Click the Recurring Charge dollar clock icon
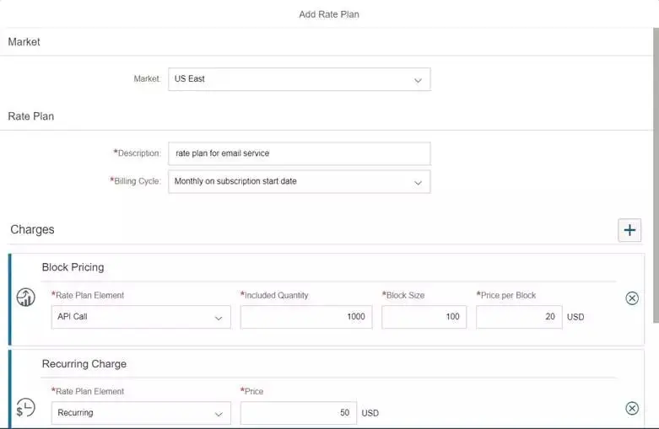 tap(25, 408)
